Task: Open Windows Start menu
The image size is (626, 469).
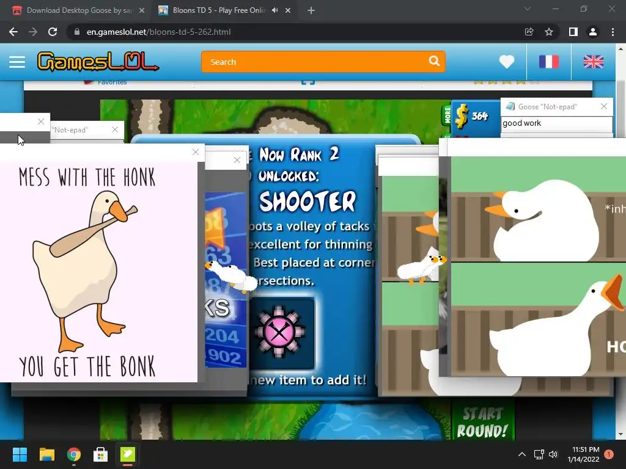Action: 20,454
